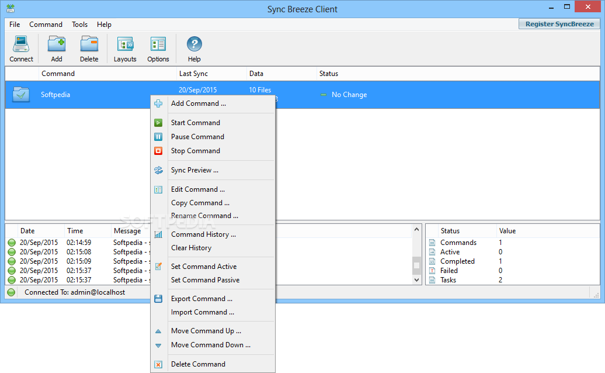Click the icon beside the Failed status row

pyautogui.click(x=432, y=271)
